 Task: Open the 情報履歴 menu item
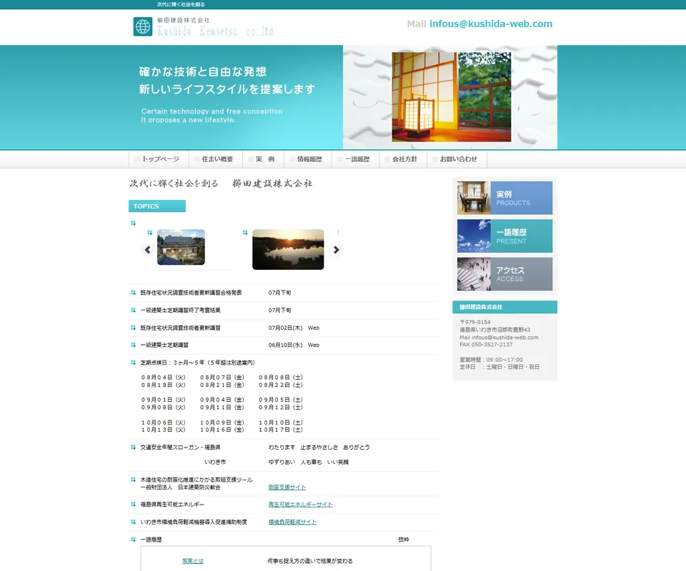[308, 159]
